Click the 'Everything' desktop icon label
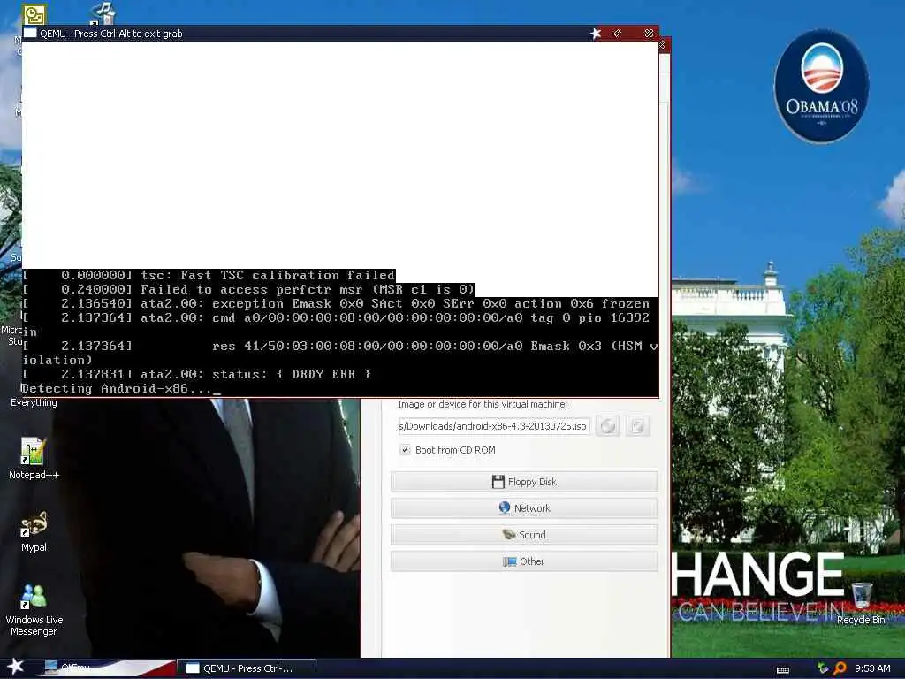905x679 pixels. [x=34, y=402]
